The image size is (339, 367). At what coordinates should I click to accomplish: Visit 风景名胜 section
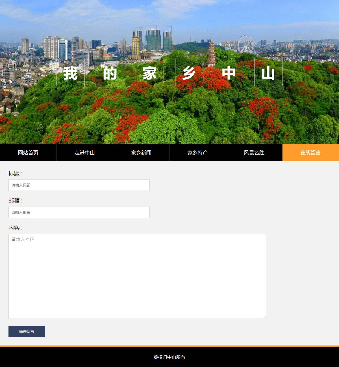254,152
